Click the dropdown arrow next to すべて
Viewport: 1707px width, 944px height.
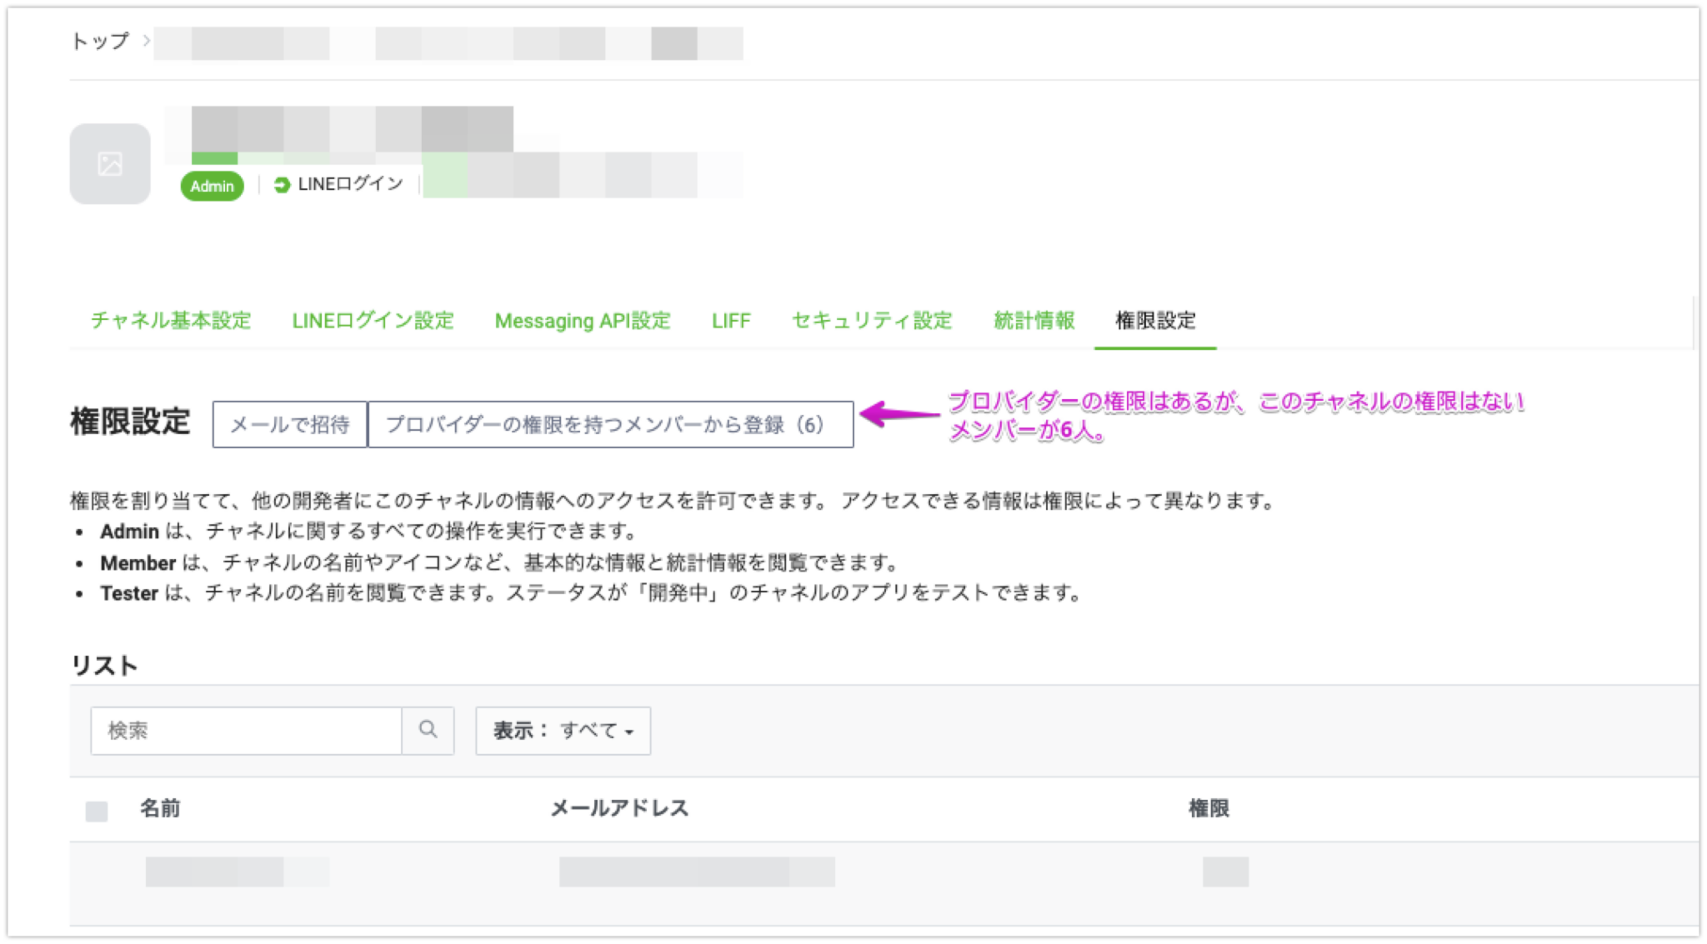tap(631, 732)
